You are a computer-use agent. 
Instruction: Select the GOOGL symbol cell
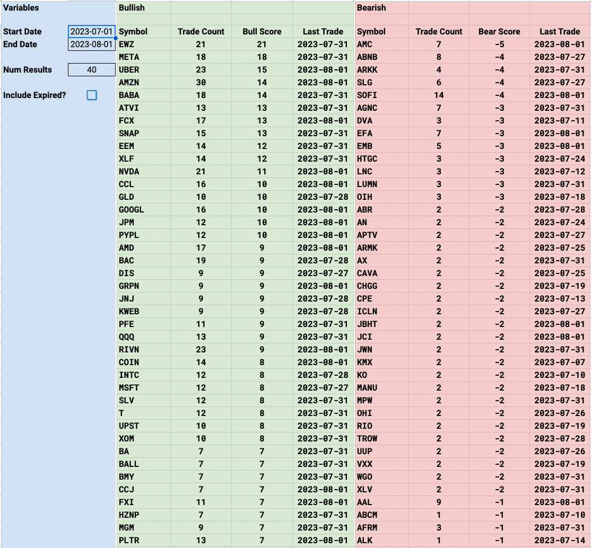[x=143, y=210]
